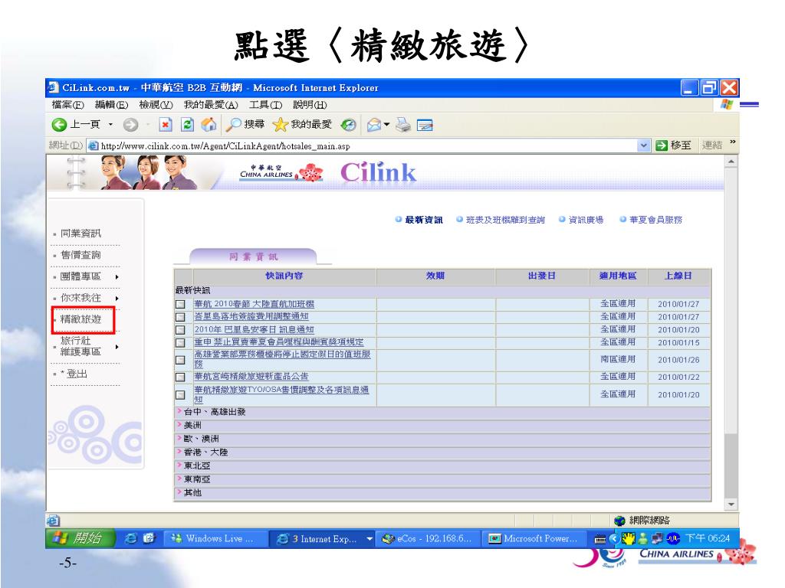785x588 pixels.
Task: Open the 我的最愛(A) menu
Action: coord(211,104)
